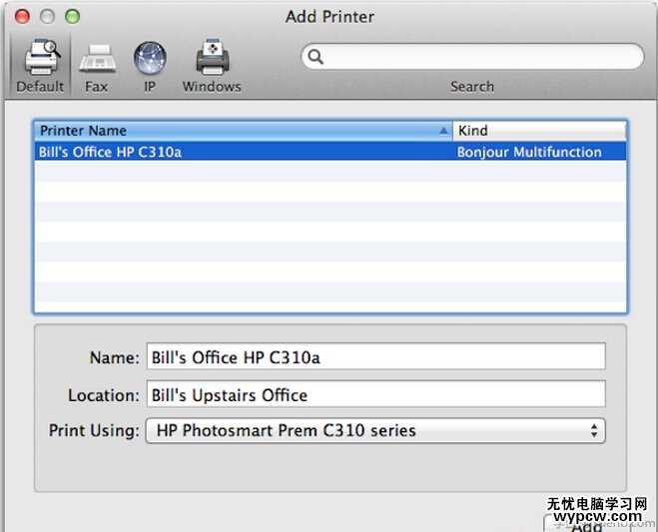Open the Windows printer browser
The height and width of the screenshot is (532, 658).
coord(212,63)
